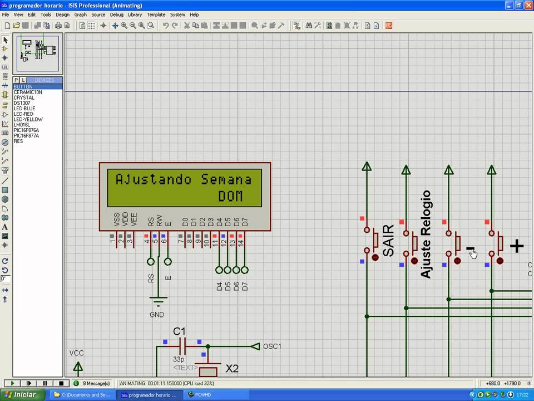Choose the Component Mode tool
This screenshot has height=401, width=534.
tap(5, 49)
